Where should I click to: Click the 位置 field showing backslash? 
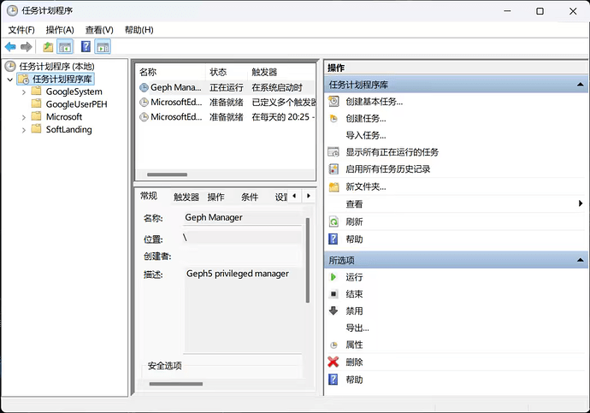click(242, 238)
